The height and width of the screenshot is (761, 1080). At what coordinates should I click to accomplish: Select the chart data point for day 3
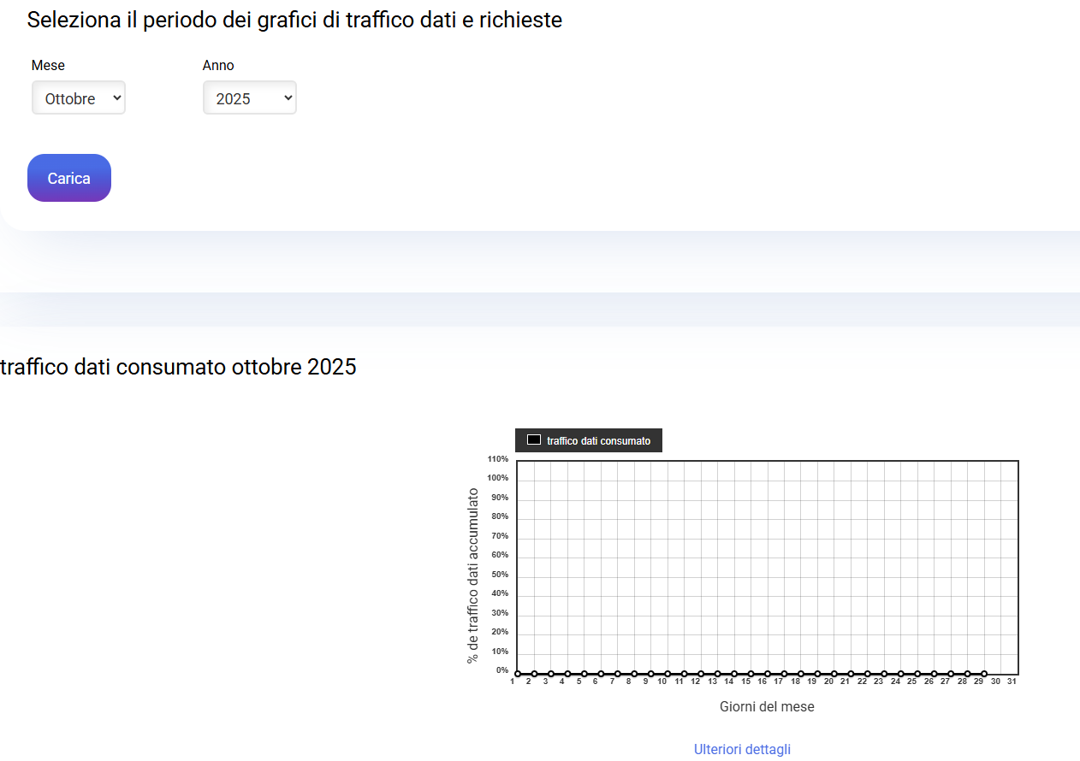(551, 674)
